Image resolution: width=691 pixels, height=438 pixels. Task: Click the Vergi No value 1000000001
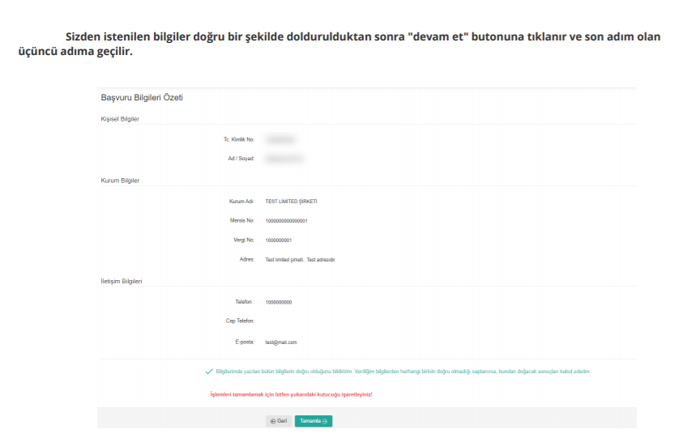pyautogui.click(x=278, y=240)
